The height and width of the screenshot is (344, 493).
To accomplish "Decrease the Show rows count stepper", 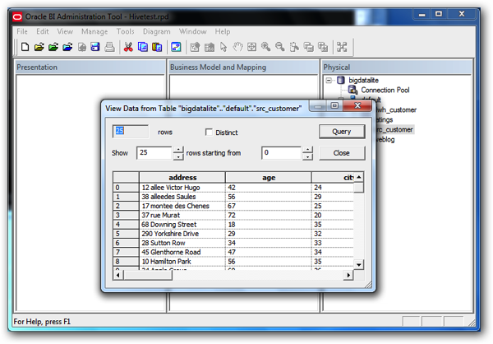I will [178, 156].
